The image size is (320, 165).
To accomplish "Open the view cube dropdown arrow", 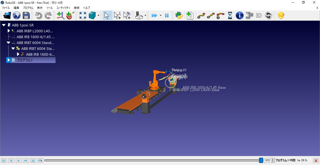I will pyautogui.click(x=99, y=16).
